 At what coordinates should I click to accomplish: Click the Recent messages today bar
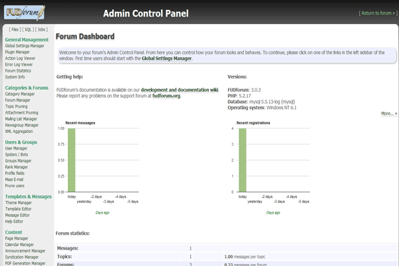click(x=72, y=160)
